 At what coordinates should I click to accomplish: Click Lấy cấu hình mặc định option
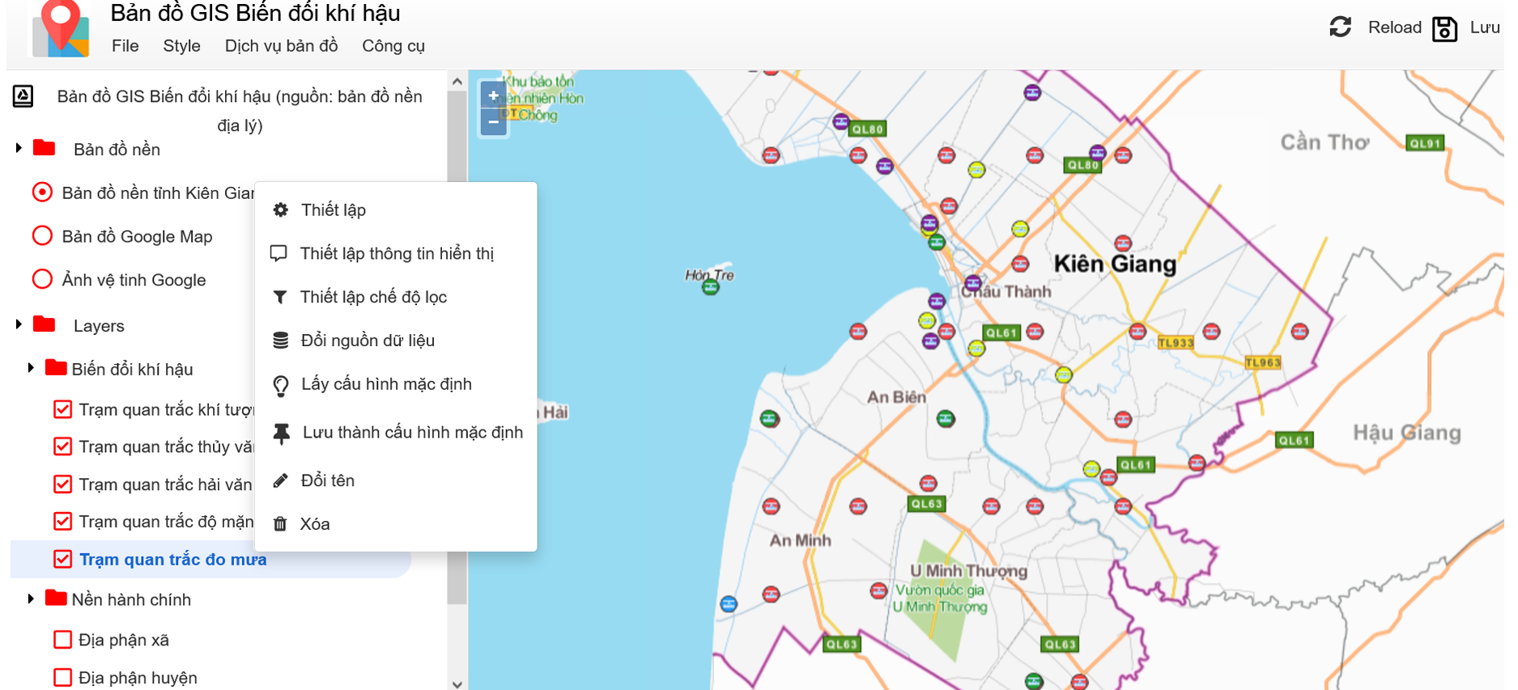(385, 384)
